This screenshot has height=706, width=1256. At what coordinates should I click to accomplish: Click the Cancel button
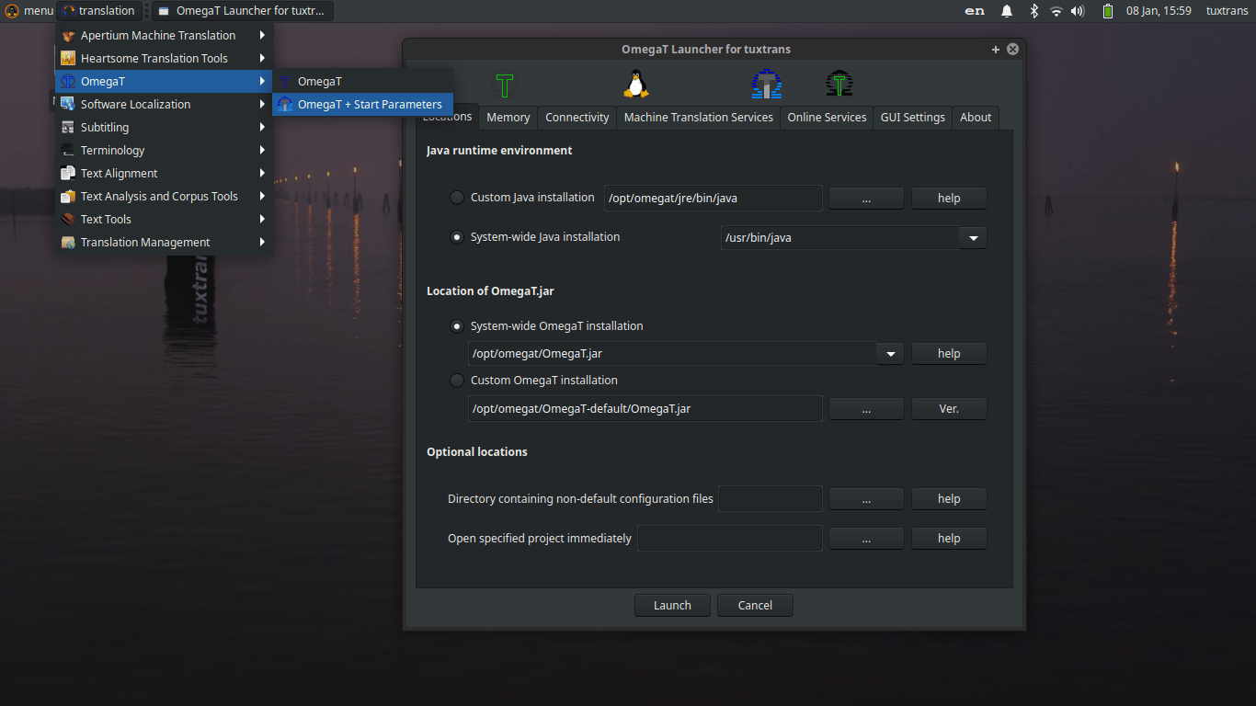(x=755, y=606)
